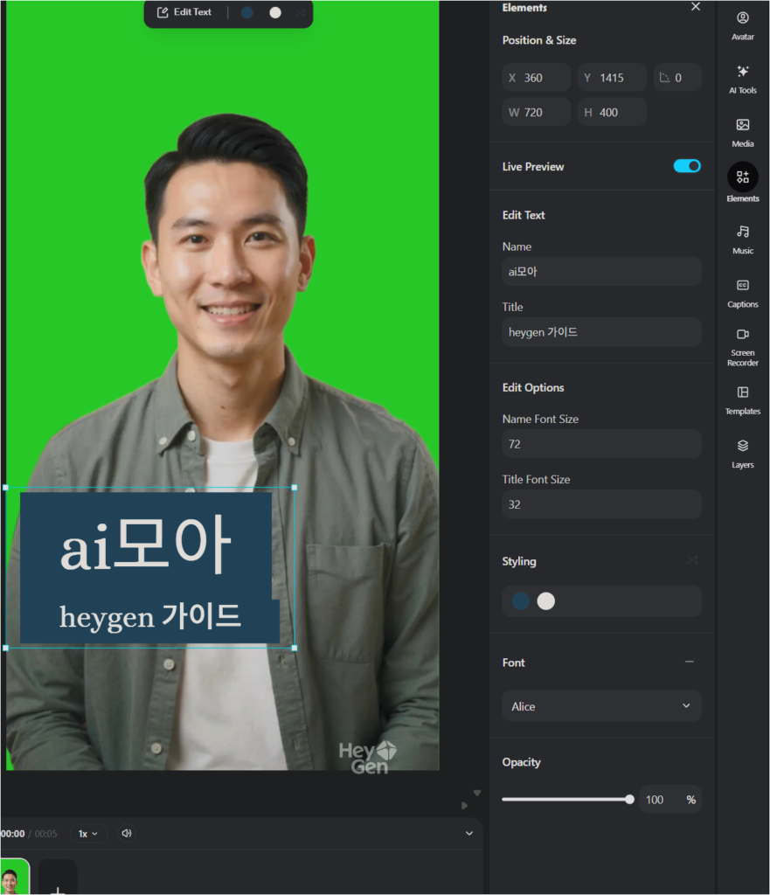Image resolution: width=770 pixels, height=895 pixels.
Task: Click the plus button to add a scene
Action: [x=57, y=886]
